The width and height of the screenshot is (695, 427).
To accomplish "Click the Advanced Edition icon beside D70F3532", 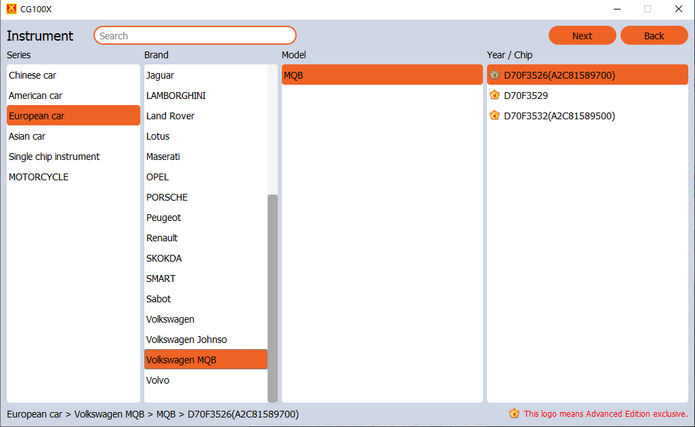I will click(494, 116).
